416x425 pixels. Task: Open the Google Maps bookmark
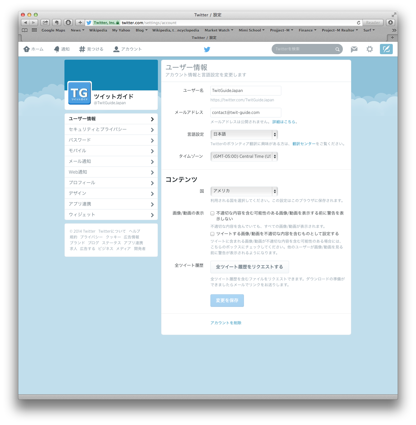[53, 30]
